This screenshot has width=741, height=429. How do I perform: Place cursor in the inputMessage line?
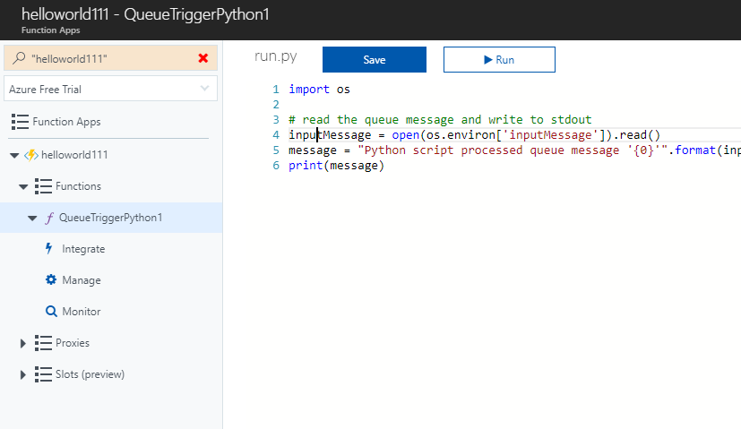click(x=474, y=135)
